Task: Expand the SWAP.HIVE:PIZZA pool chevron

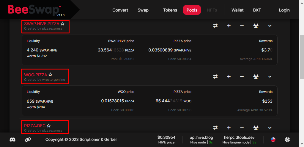Action: (270, 26)
